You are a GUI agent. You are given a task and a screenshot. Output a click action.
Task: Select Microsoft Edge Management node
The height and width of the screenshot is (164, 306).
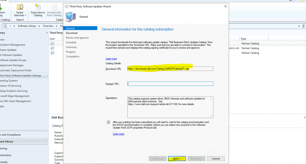coord(15,96)
